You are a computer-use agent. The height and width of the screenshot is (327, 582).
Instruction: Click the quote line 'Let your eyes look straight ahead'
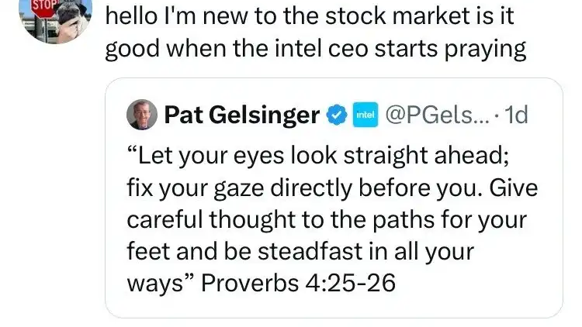click(317, 157)
